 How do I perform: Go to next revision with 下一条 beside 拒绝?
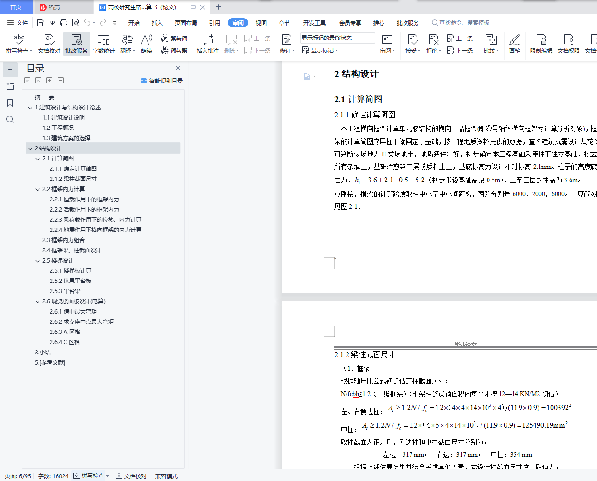[x=460, y=50]
